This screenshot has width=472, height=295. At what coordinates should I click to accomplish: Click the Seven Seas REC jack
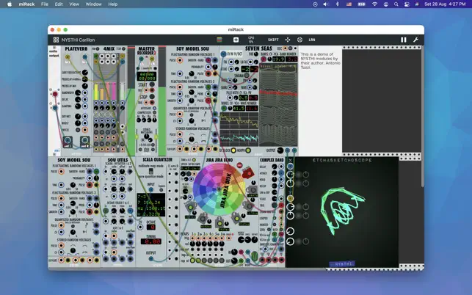tap(285, 48)
